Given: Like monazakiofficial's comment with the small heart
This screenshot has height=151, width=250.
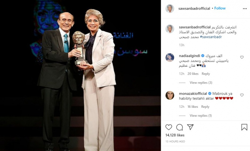Looking at the screenshot, I should coord(242,95).
